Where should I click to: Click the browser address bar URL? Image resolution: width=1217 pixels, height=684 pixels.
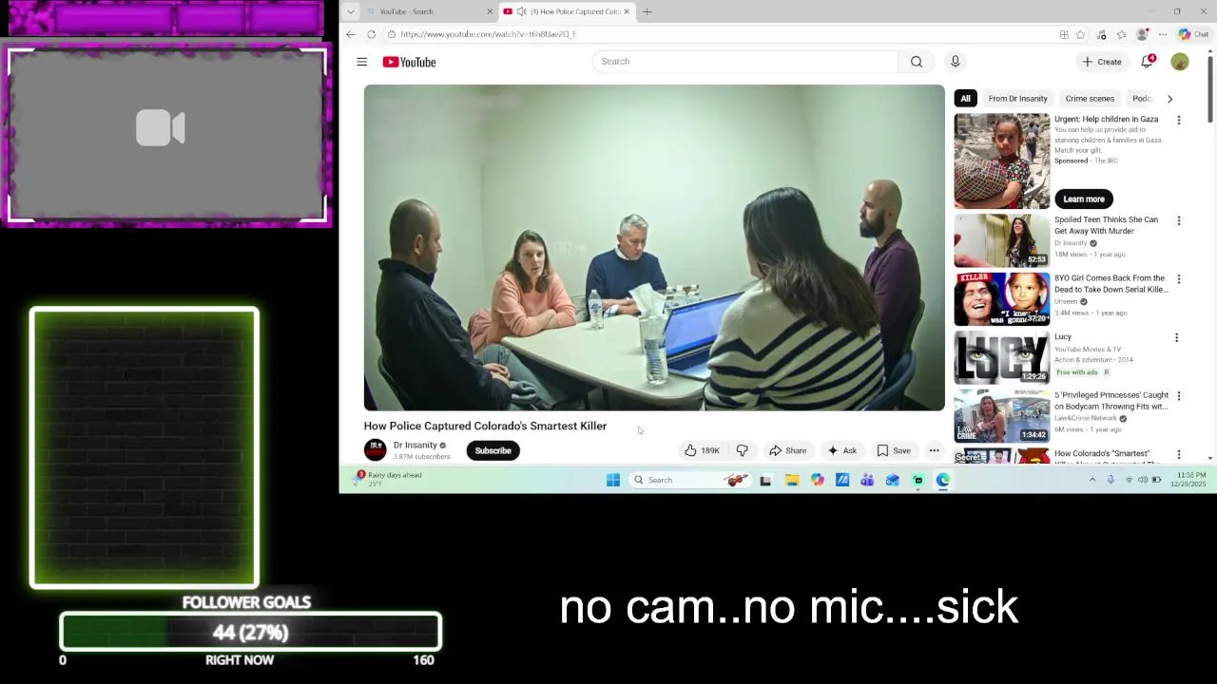tap(489, 34)
